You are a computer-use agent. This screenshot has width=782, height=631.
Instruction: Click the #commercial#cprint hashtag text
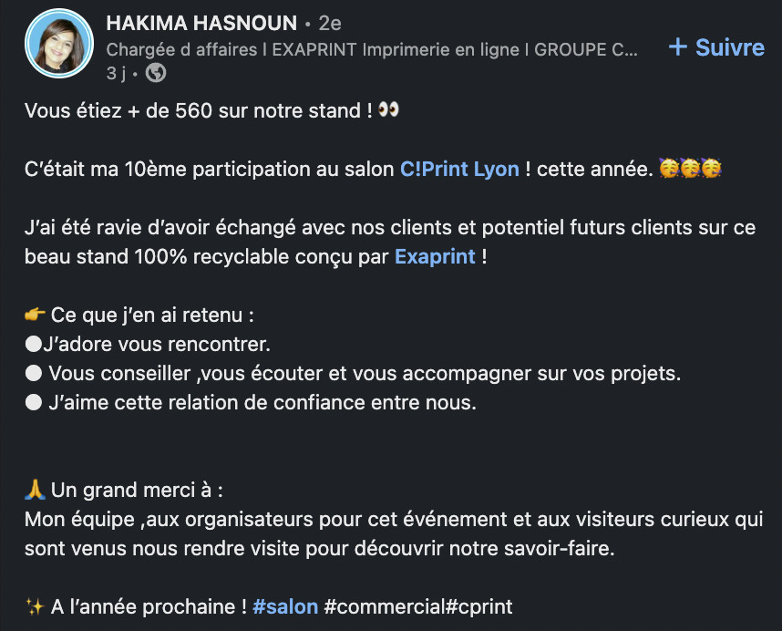pyautogui.click(x=418, y=607)
